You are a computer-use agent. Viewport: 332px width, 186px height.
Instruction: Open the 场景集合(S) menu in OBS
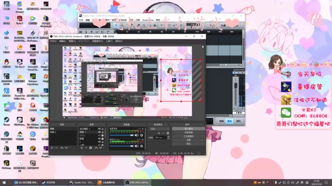coord(98,41)
